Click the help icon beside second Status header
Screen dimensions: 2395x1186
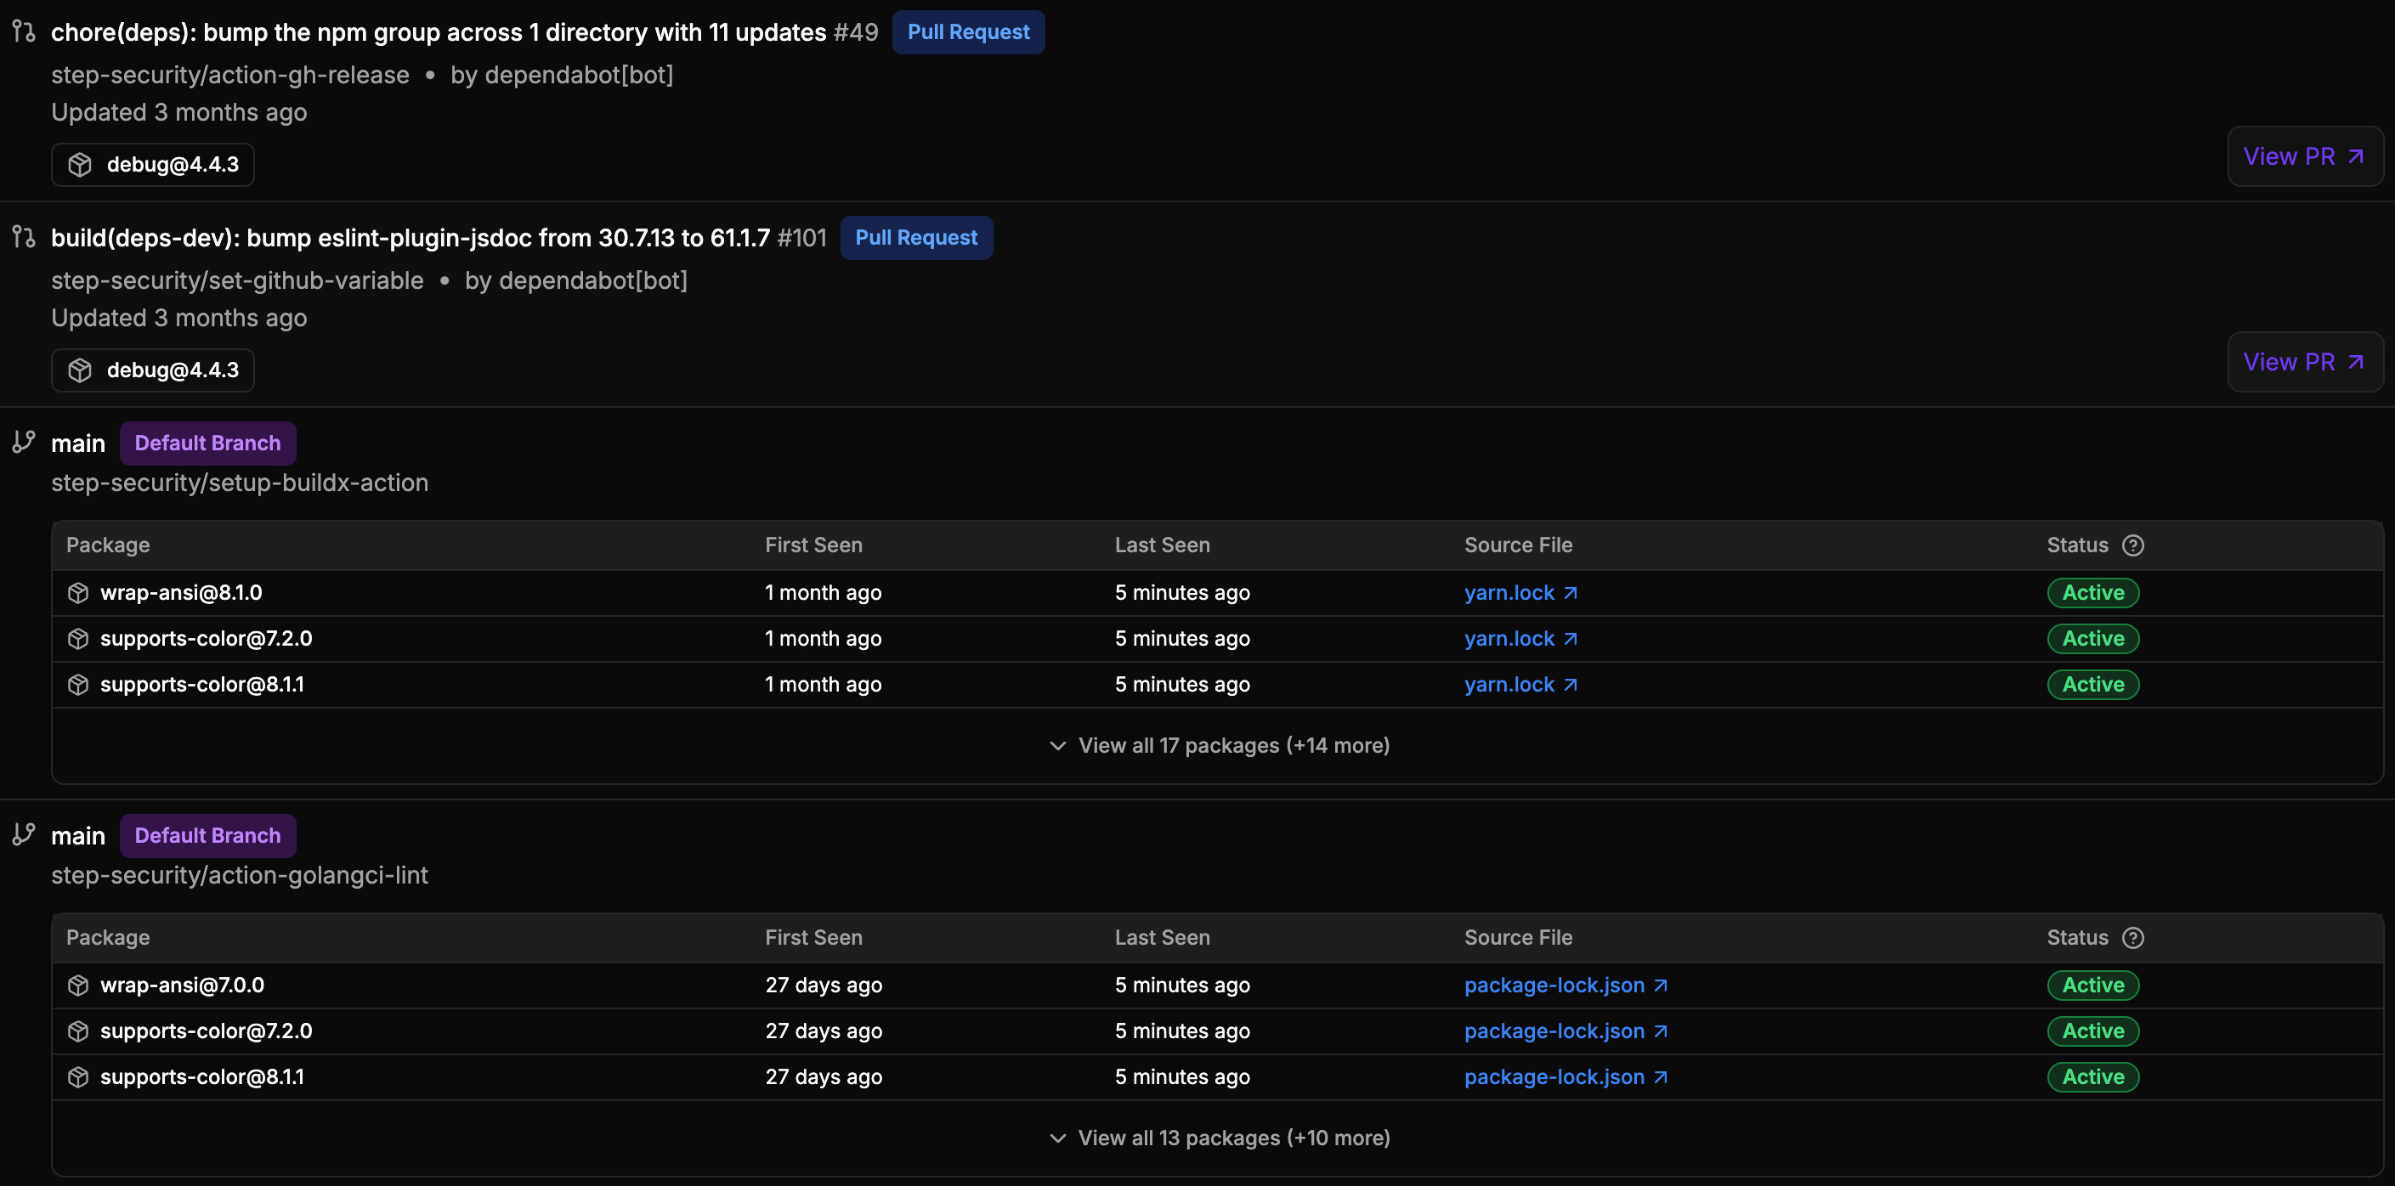(x=2133, y=938)
